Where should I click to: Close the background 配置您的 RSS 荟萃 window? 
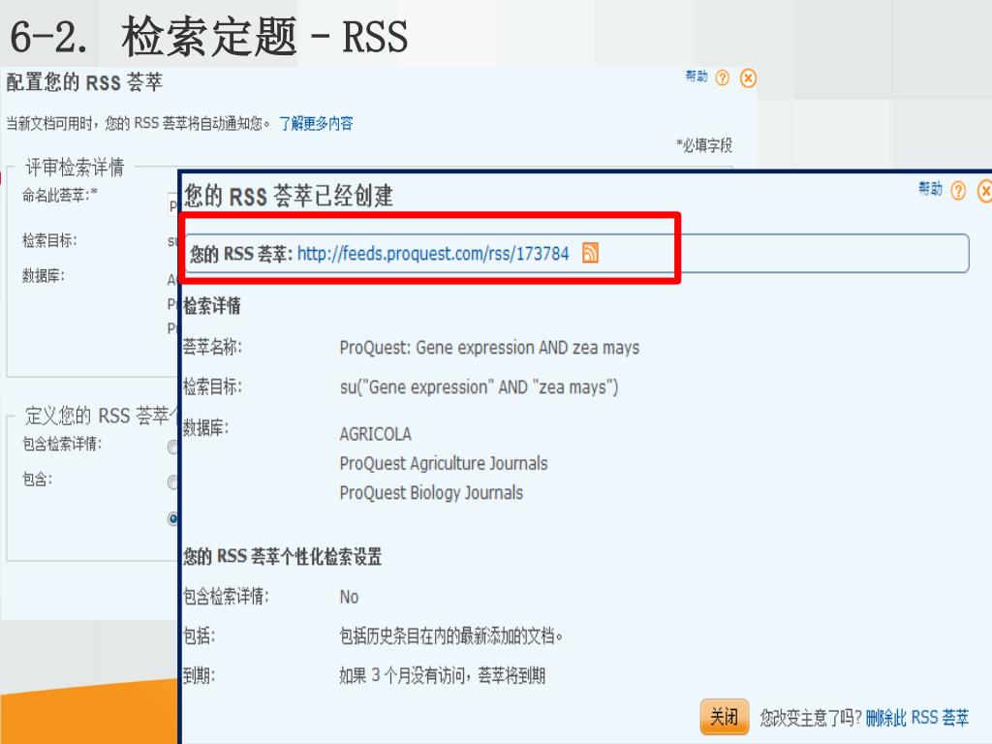point(748,78)
